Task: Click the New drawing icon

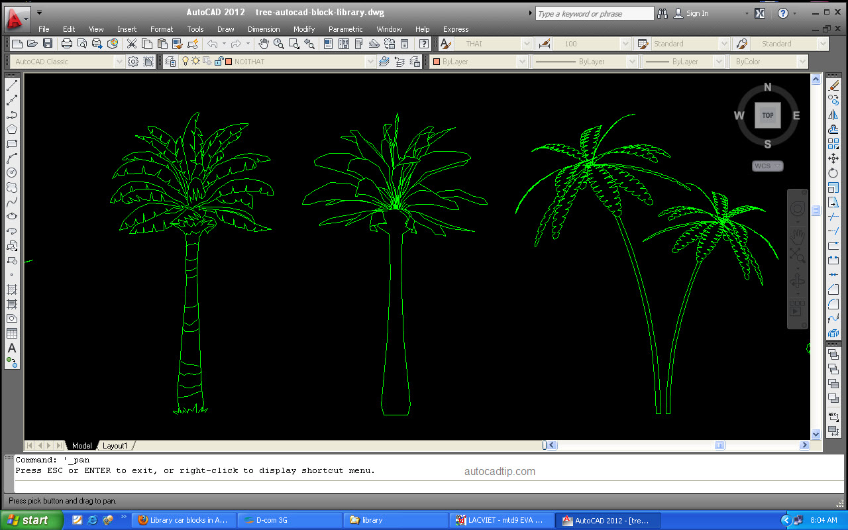Action: (x=18, y=44)
